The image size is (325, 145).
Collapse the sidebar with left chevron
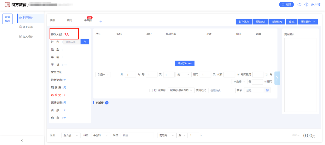pos(22,140)
